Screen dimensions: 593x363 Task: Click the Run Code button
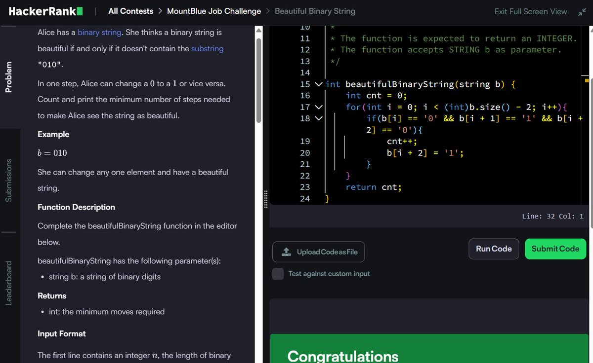[494, 249]
